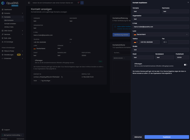
Task: Click the Kontakte people icon
Action: (3, 17)
